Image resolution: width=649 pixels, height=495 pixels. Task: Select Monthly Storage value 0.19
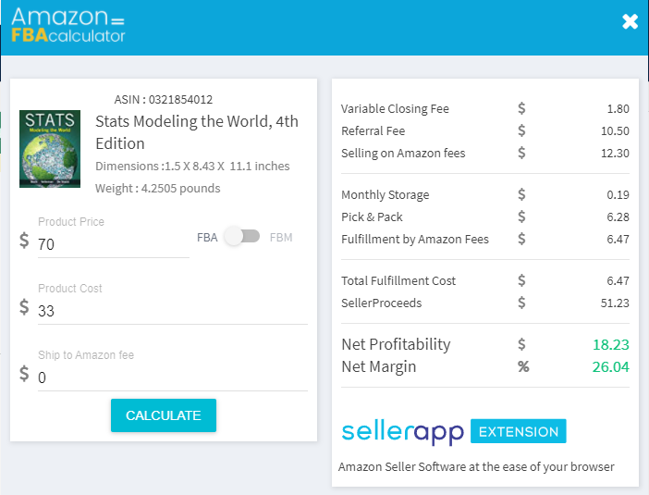[x=618, y=194]
